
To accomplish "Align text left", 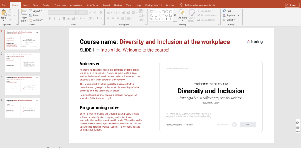I will pyautogui.click(x=108, y=19).
